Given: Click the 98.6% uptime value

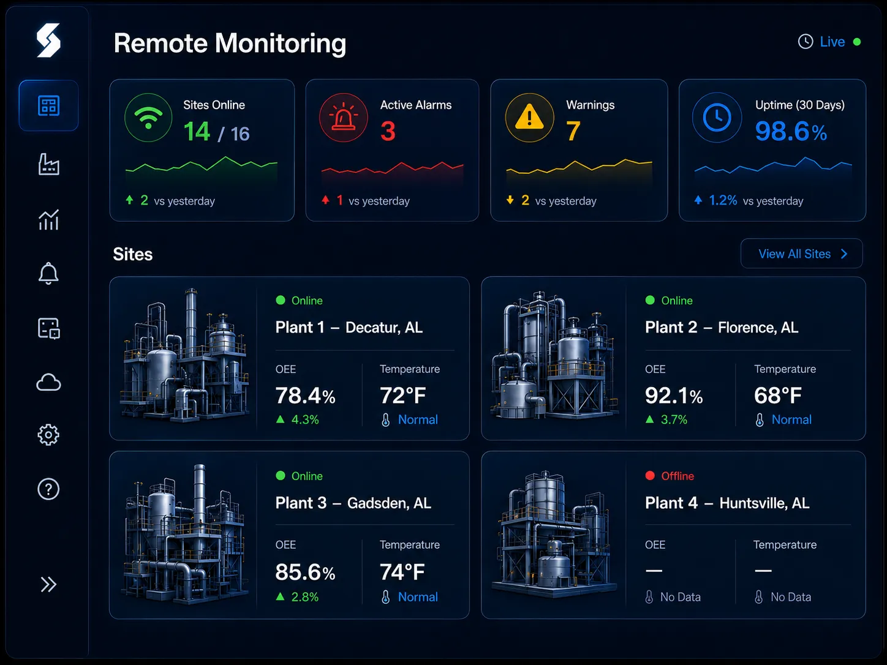Looking at the screenshot, I should [x=791, y=131].
